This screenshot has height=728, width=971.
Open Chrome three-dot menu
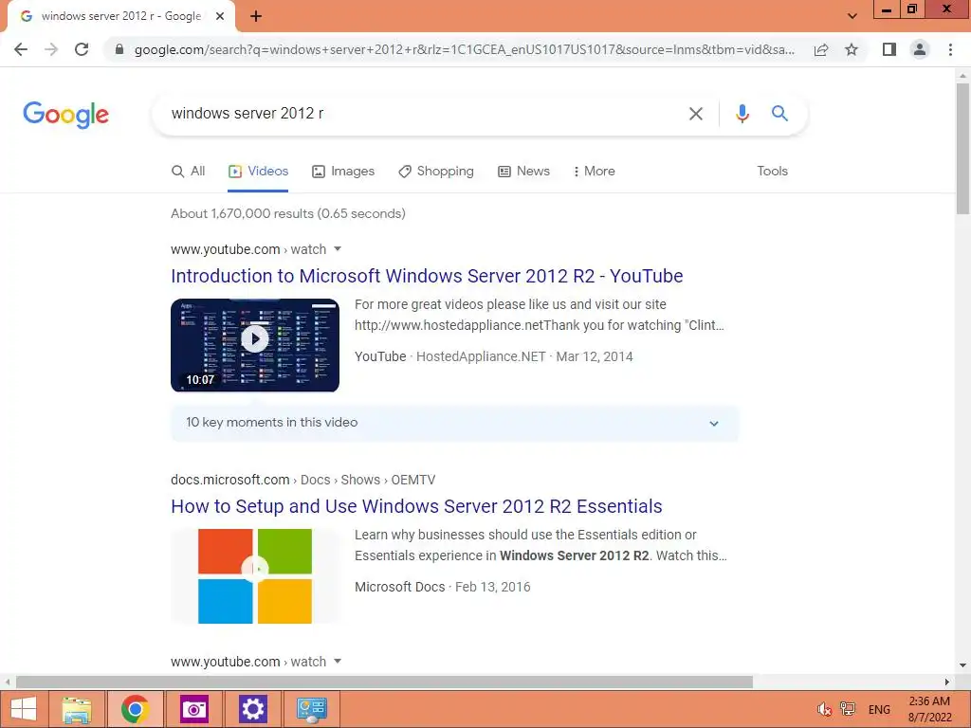click(x=950, y=49)
